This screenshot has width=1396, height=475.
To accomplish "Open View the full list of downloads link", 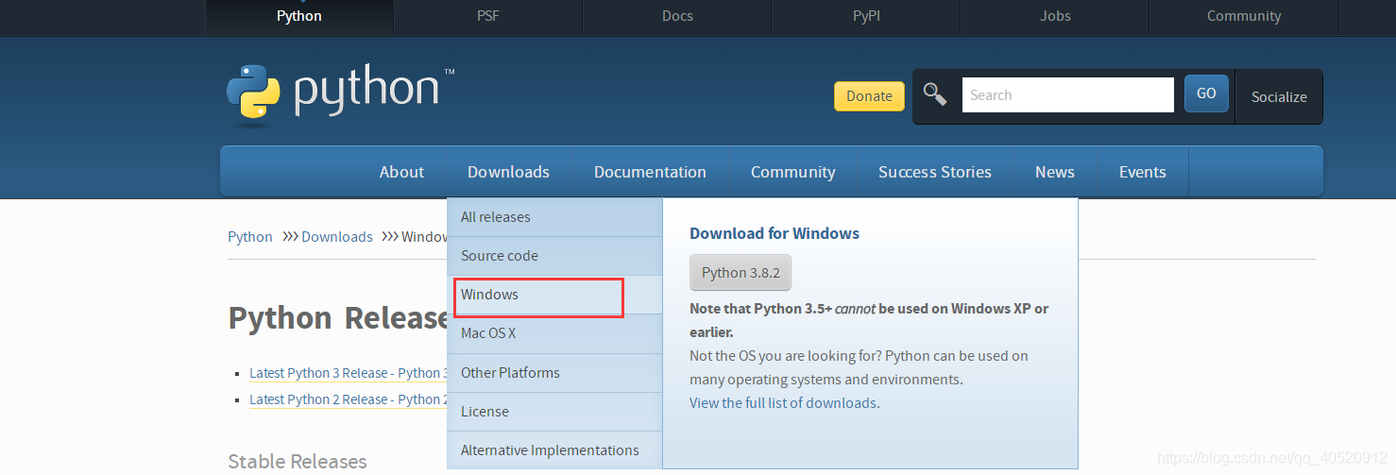I will click(x=784, y=403).
